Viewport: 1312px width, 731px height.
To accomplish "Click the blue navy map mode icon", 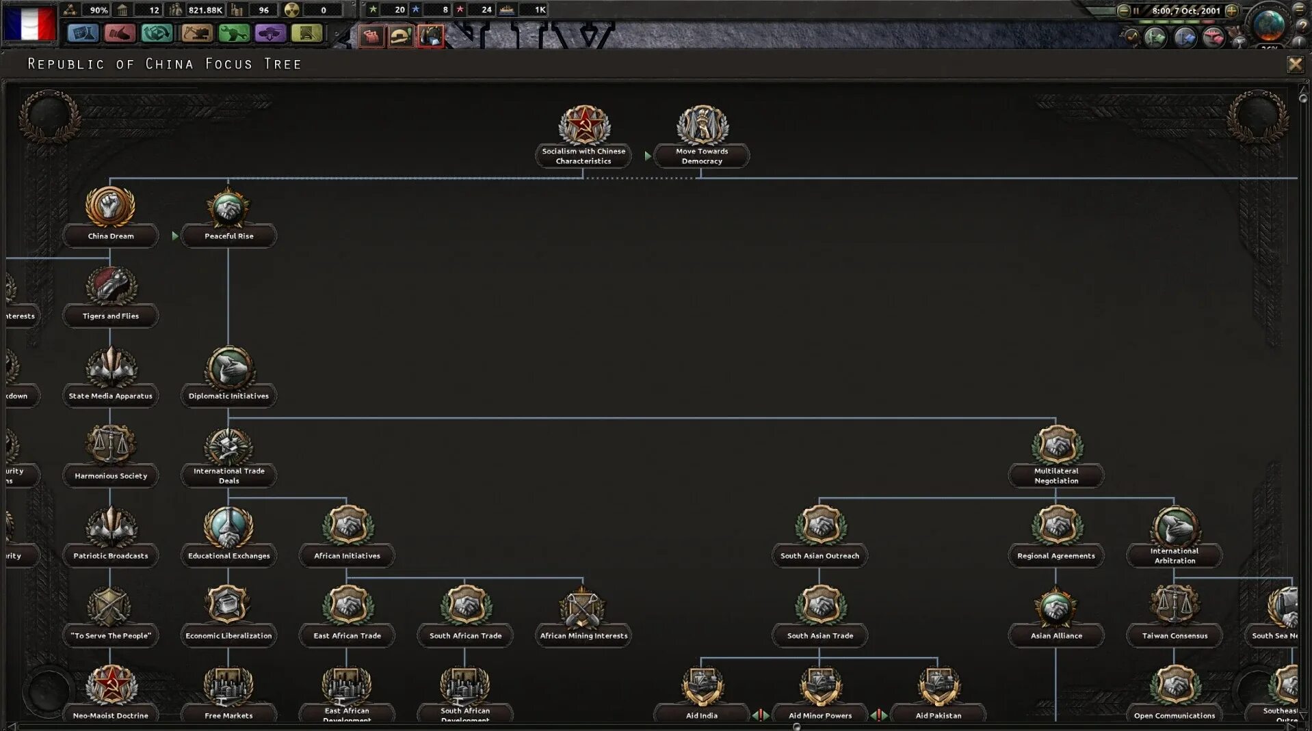I will (1185, 38).
